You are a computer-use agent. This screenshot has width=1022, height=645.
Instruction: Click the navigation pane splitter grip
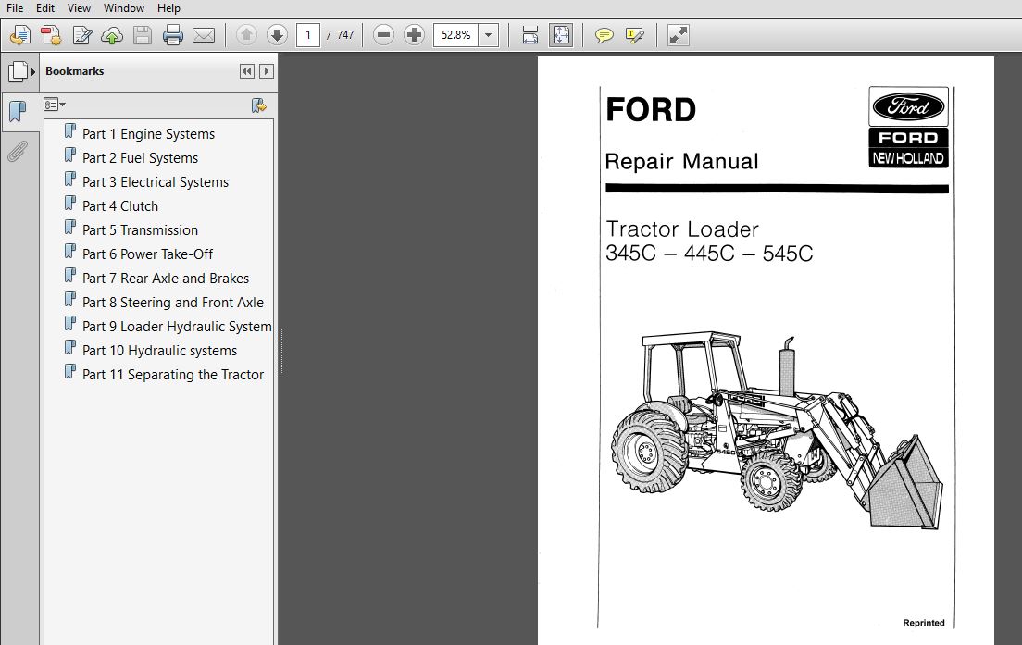click(x=280, y=351)
